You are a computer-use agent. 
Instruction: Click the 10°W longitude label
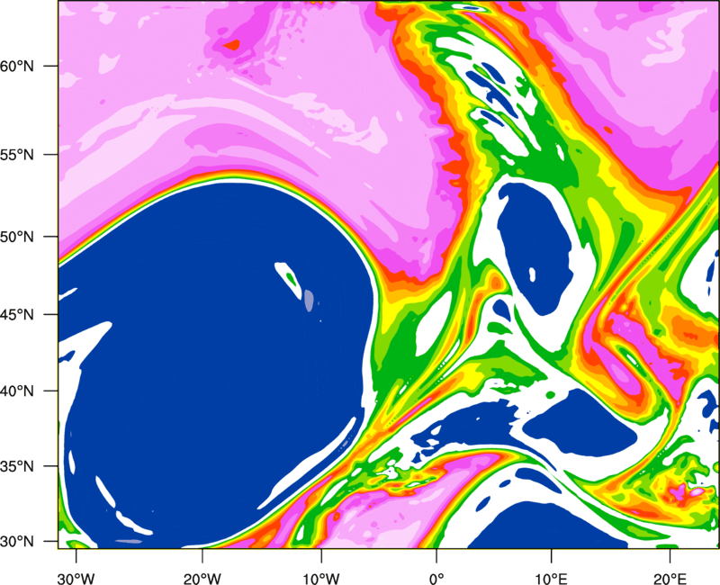pyautogui.click(x=321, y=579)
